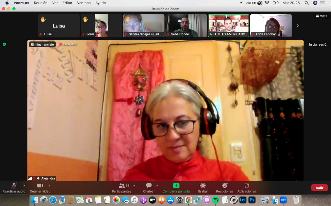Open the Participantes panel icon
The width and height of the screenshot is (331, 206).
122,186
